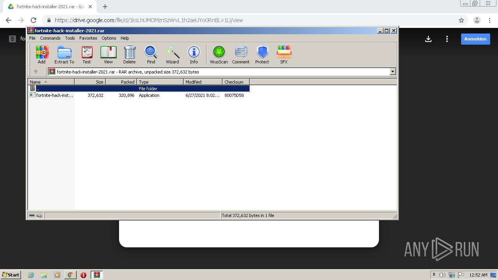Sort by Packed column header

[x=121, y=82]
